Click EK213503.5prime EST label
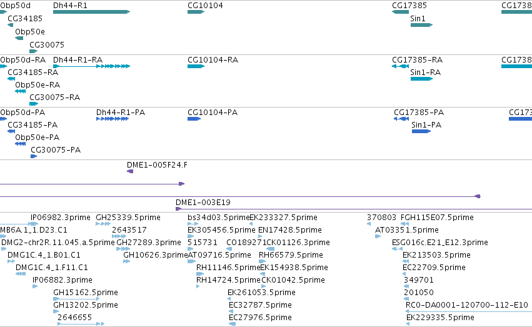 tap(436, 255)
